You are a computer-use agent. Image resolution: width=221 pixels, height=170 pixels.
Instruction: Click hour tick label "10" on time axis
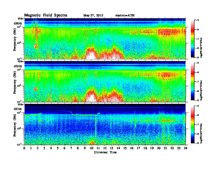point(92,148)
